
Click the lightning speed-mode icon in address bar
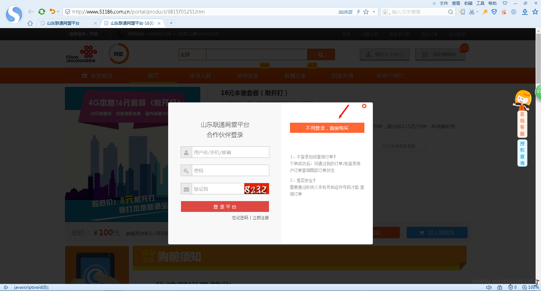pyautogui.click(x=358, y=12)
